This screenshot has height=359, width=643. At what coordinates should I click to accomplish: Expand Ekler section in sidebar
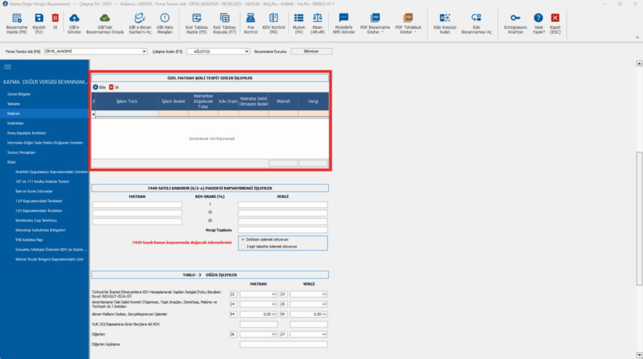pyautogui.click(x=11, y=163)
